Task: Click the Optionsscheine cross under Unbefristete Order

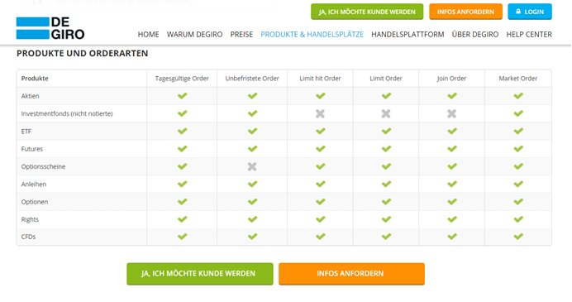Action: tap(252, 166)
